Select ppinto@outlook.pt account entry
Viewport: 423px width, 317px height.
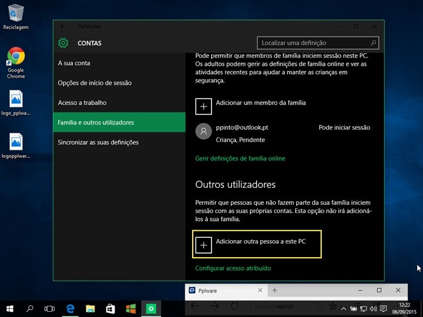click(283, 133)
